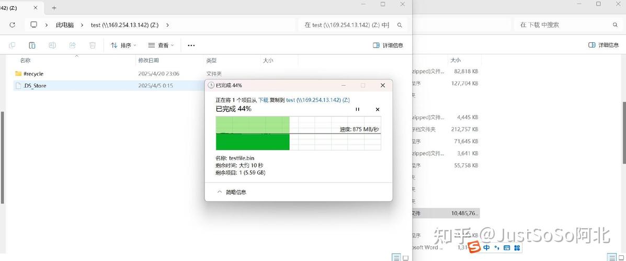The height and width of the screenshot is (261, 626).
Task: Click the PC monitor icon in the address bar
Action: [x=34, y=25]
